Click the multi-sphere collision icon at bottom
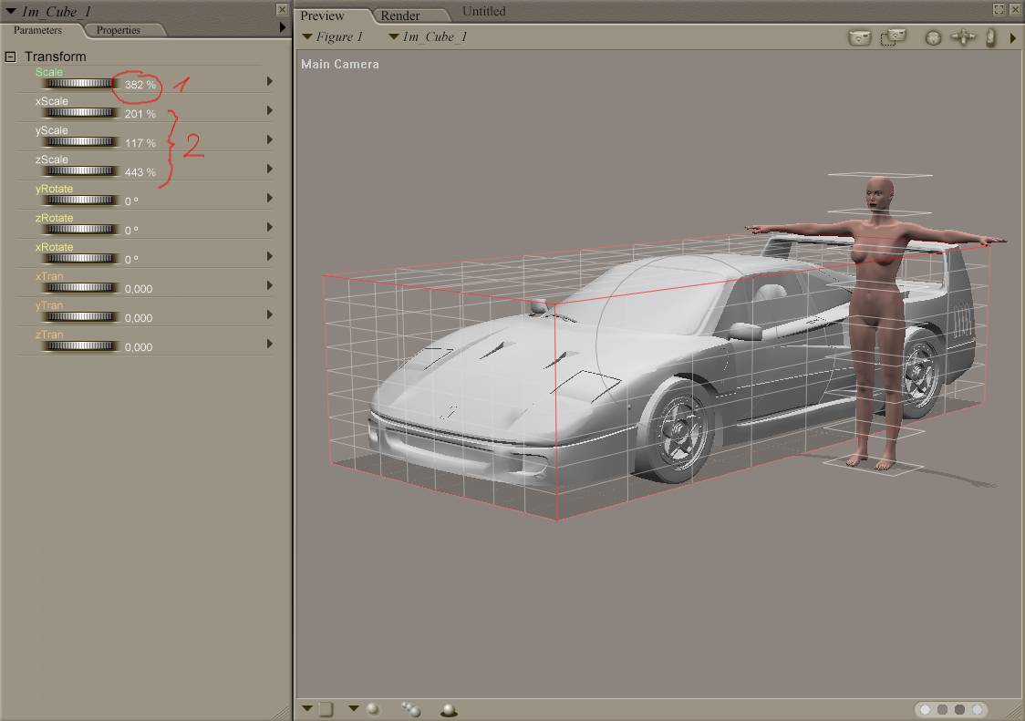The width and height of the screenshot is (1025, 721). [x=410, y=709]
